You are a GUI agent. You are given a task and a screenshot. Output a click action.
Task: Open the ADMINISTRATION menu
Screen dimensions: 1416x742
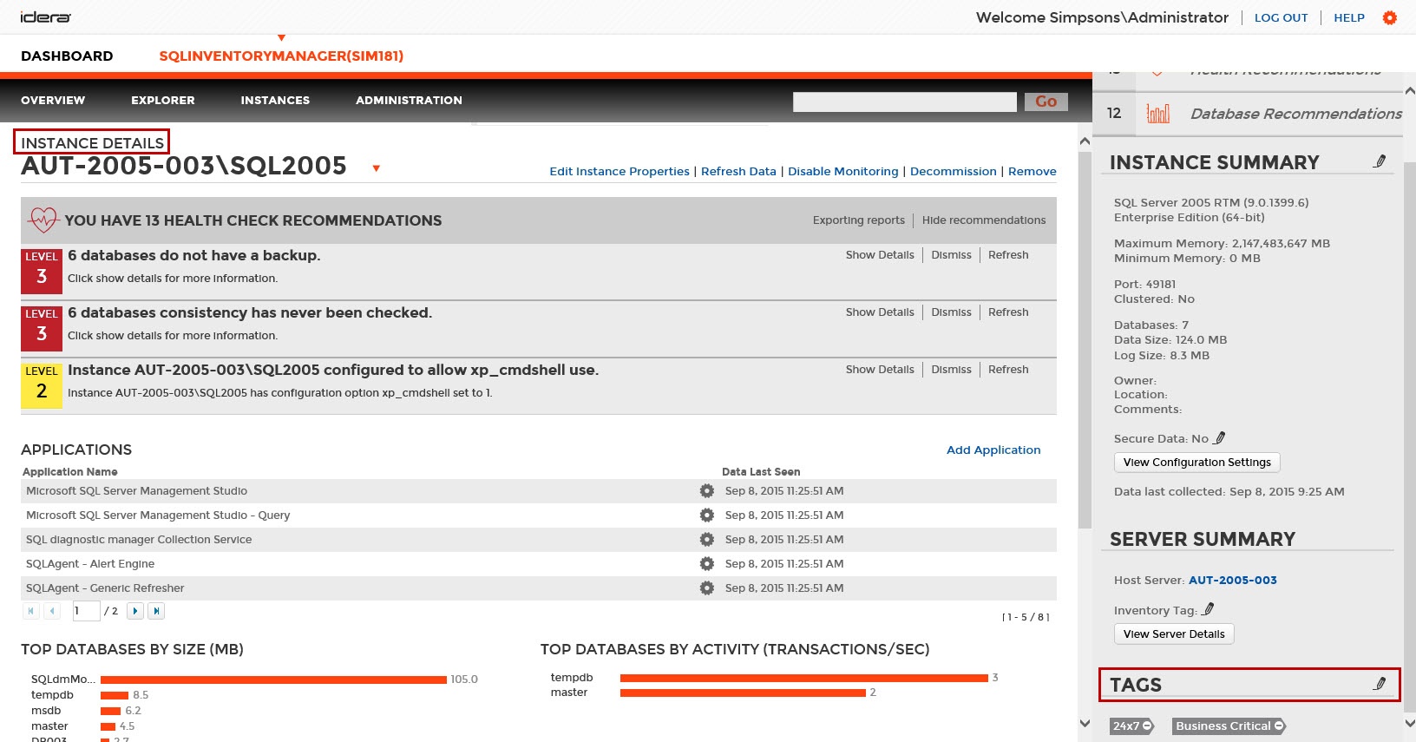coord(409,101)
